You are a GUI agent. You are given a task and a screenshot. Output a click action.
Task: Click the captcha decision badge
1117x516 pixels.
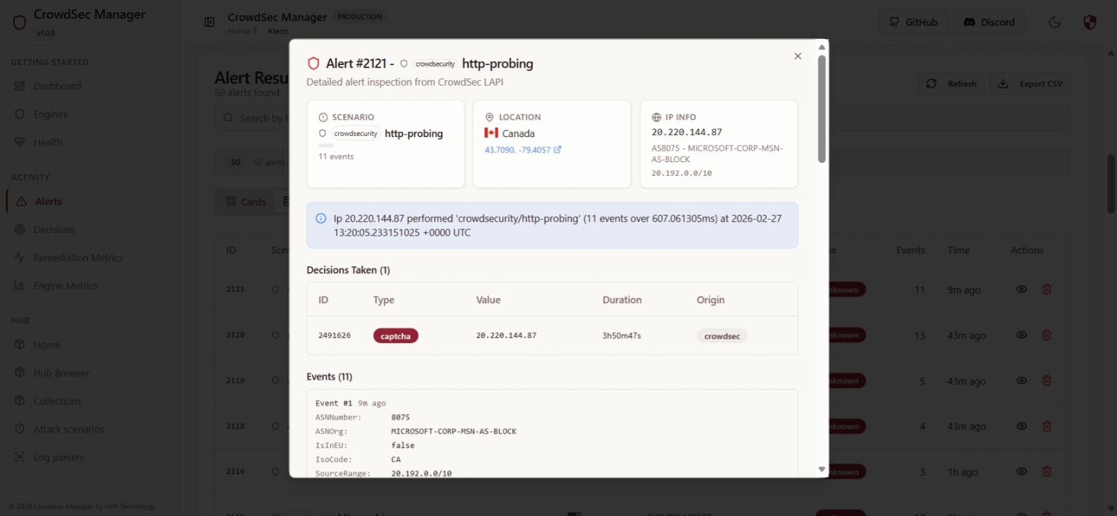pos(395,336)
